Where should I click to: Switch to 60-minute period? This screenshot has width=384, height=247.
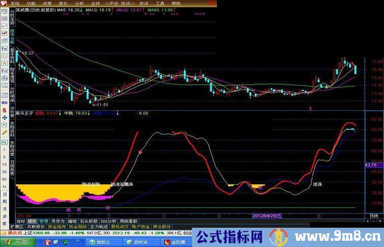tap(5, 179)
